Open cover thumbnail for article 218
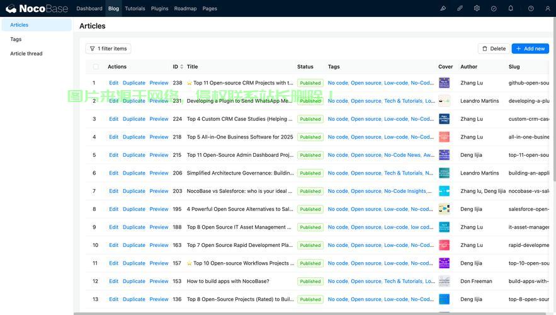Viewport: 556px width, 315px height. [x=445, y=137]
